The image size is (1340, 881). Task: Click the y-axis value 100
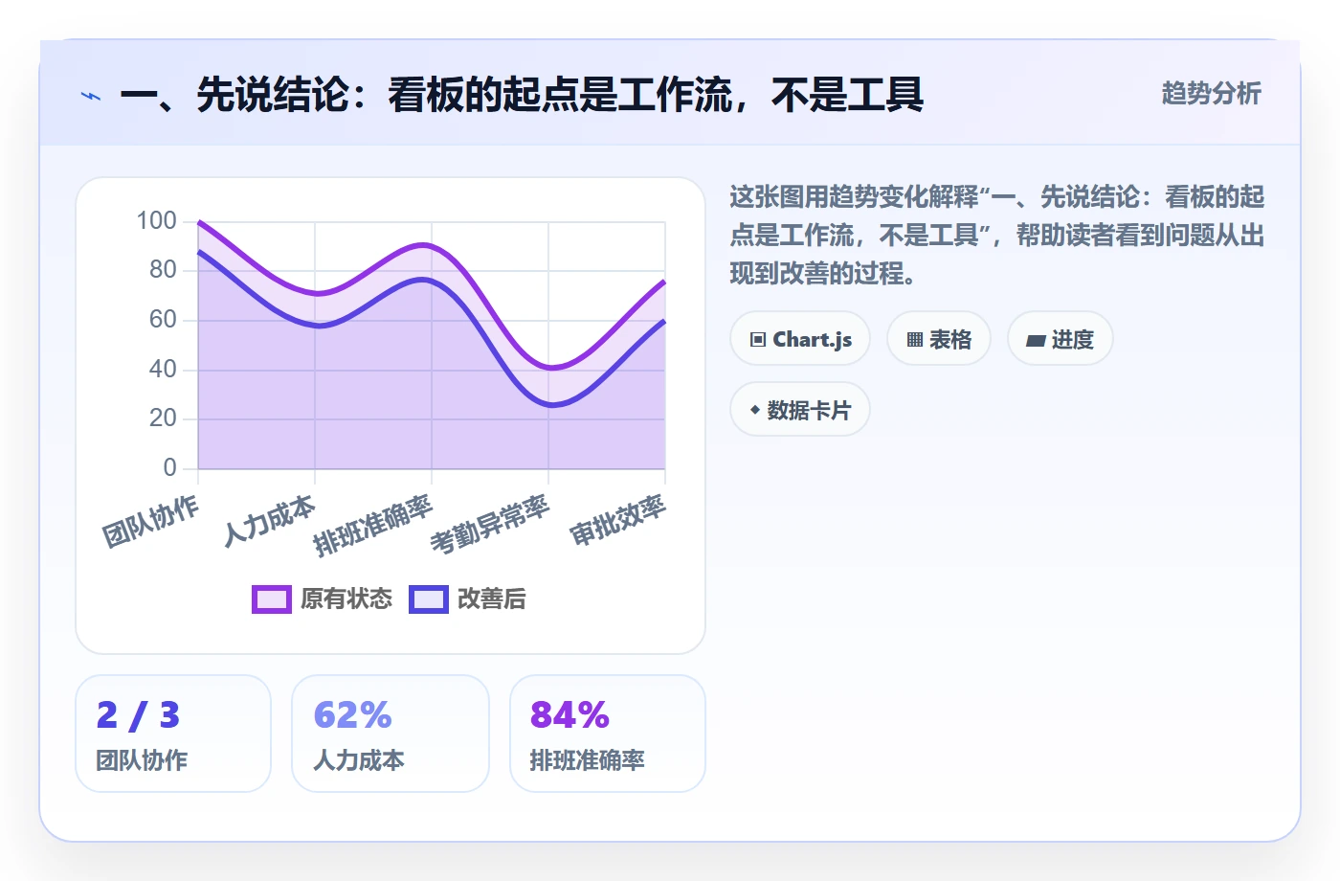(x=157, y=221)
